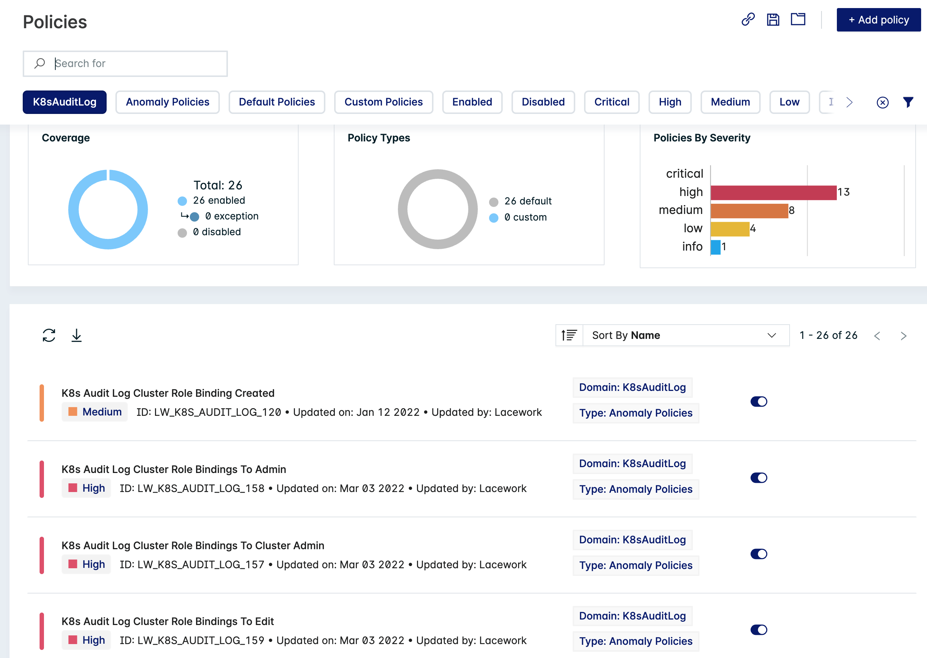The height and width of the screenshot is (658, 927).
Task: Open the filter options funnel icon
Action: pyautogui.click(x=908, y=102)
